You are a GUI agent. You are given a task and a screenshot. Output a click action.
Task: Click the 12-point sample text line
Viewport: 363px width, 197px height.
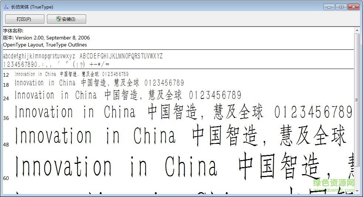(72, 74)
